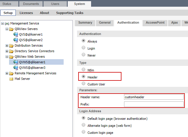Click the Prefix text field
The height and width of the screenshot is (137, 188).
154,104
